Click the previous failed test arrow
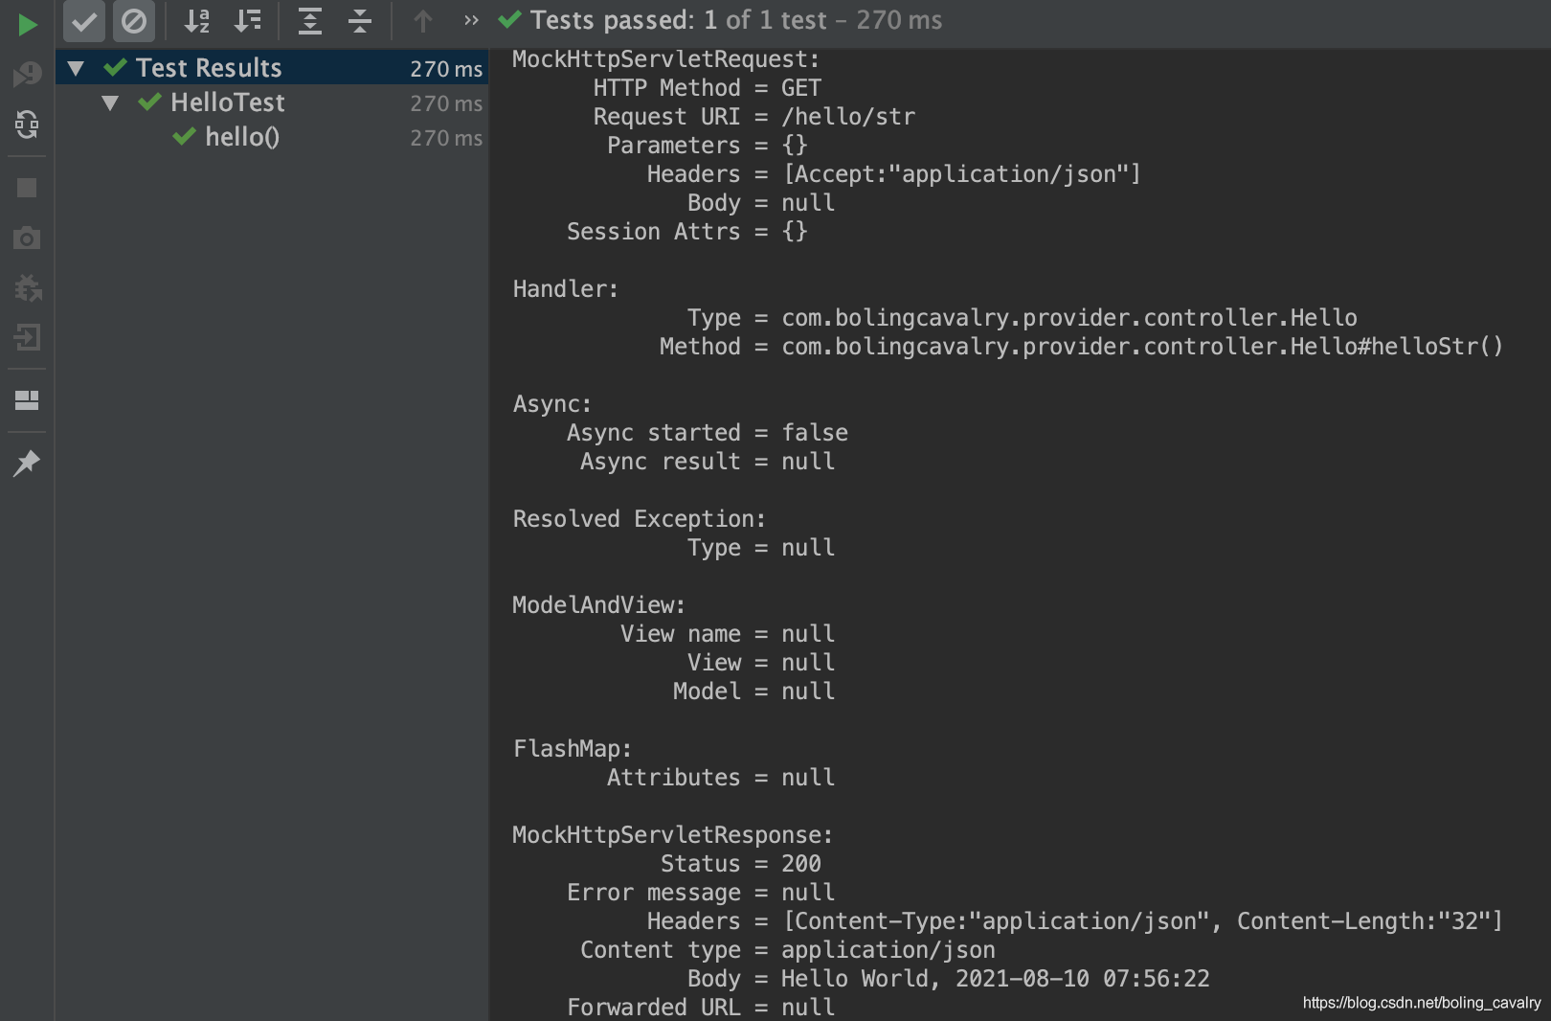The image size is (1551, 1021). [x=423, y=21]
